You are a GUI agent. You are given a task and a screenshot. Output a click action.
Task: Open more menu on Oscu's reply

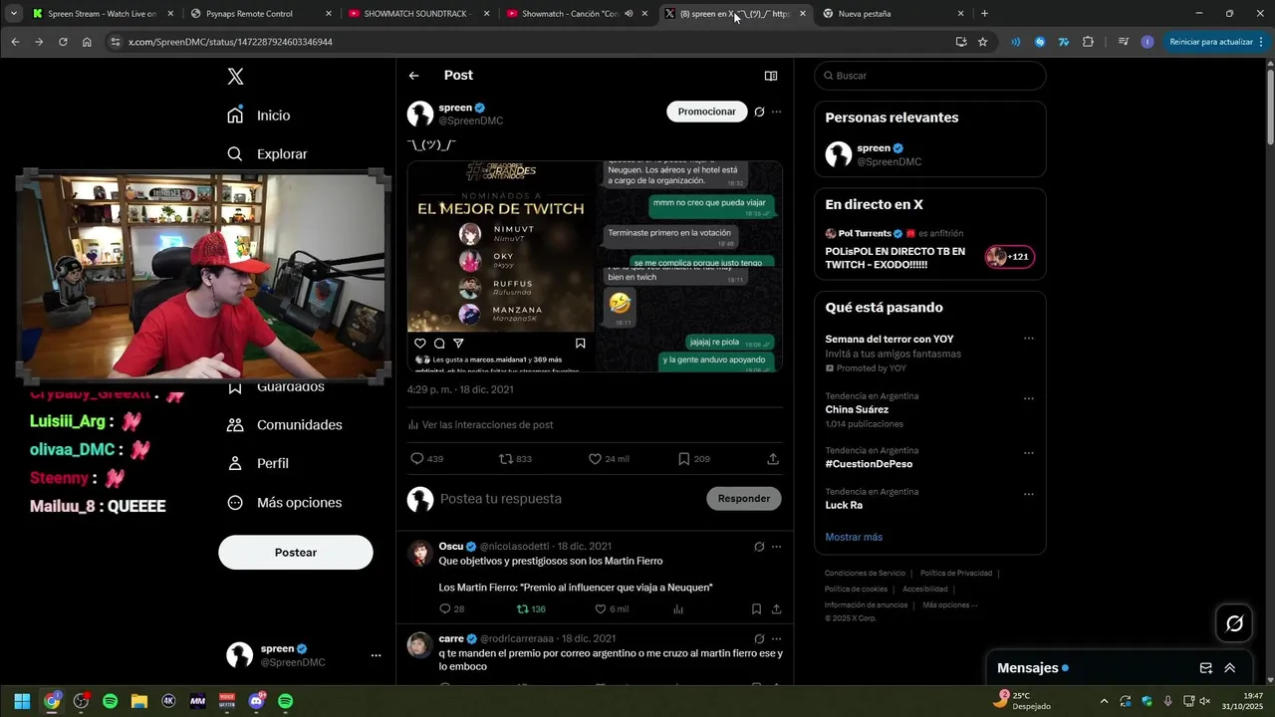[x=777, y=547]
